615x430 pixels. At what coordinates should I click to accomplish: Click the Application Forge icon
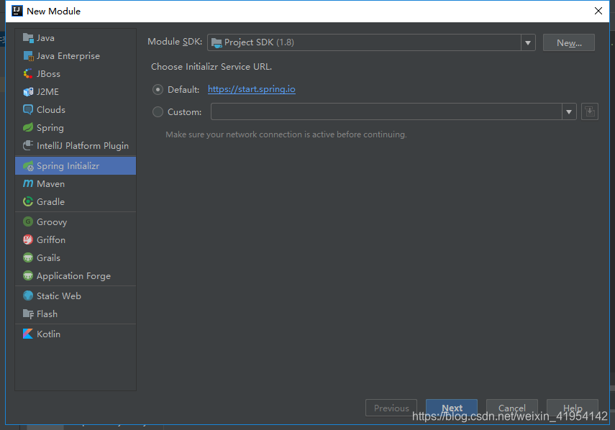coord(28,276)
